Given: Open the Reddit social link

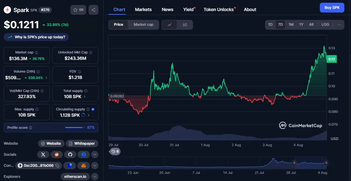Looking at the screenshot, I should point(56,155).
